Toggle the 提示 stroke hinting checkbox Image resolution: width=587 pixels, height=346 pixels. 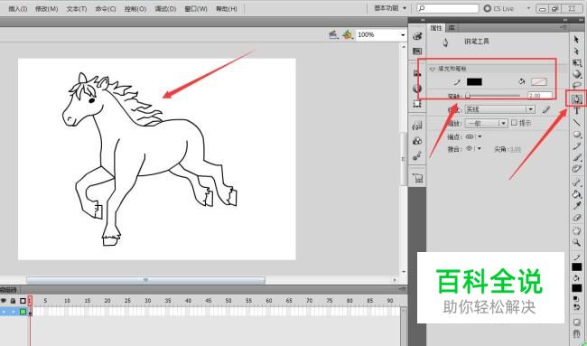pyautogui.click(x=514, y=123)
